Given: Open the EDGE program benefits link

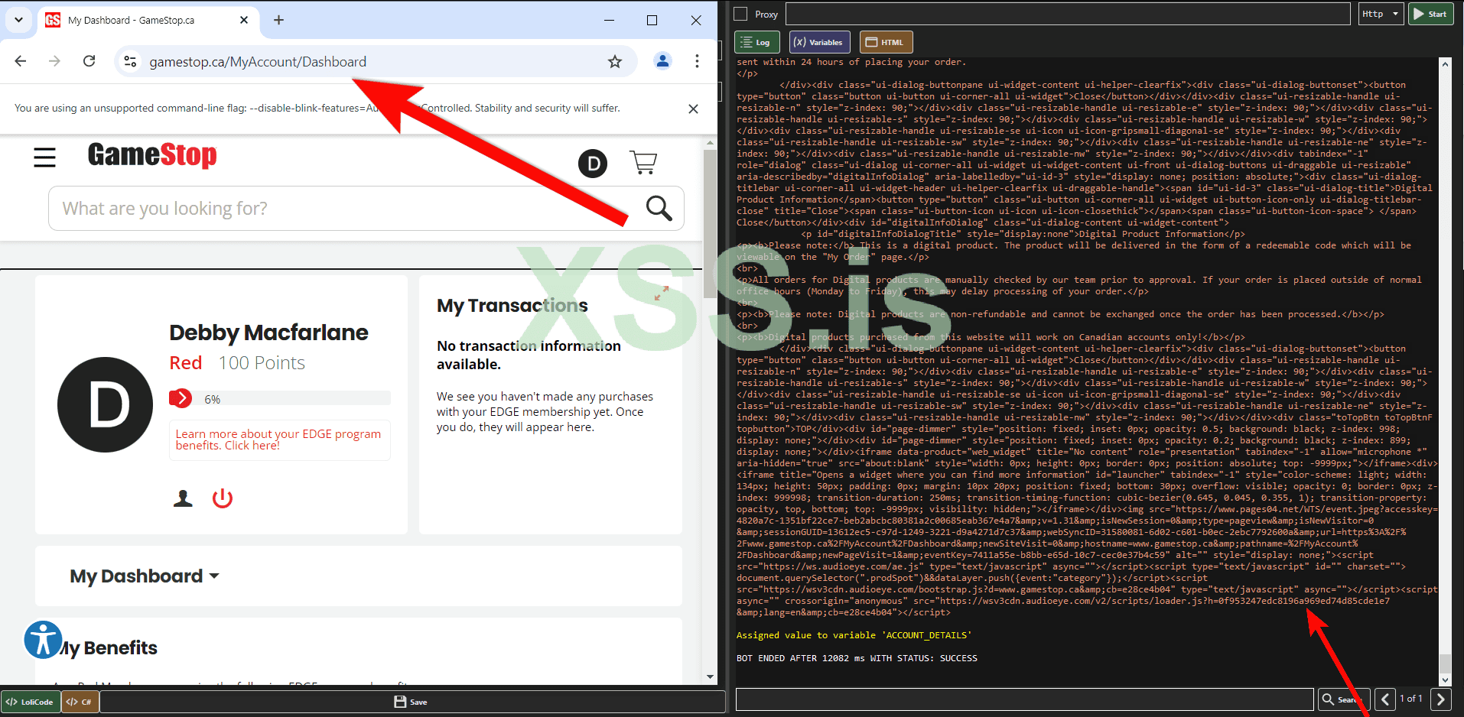Looking at the screenshot, I should tap(278, 440).
